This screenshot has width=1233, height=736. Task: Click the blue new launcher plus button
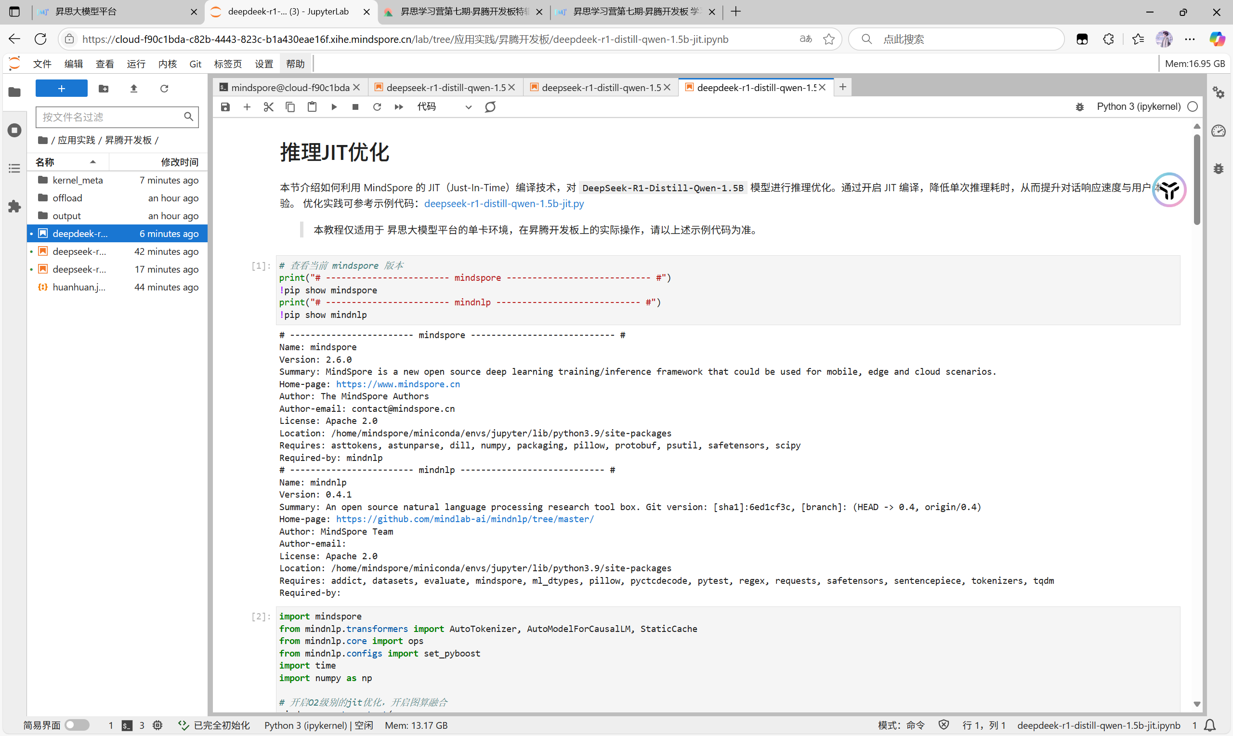point(62,88)
